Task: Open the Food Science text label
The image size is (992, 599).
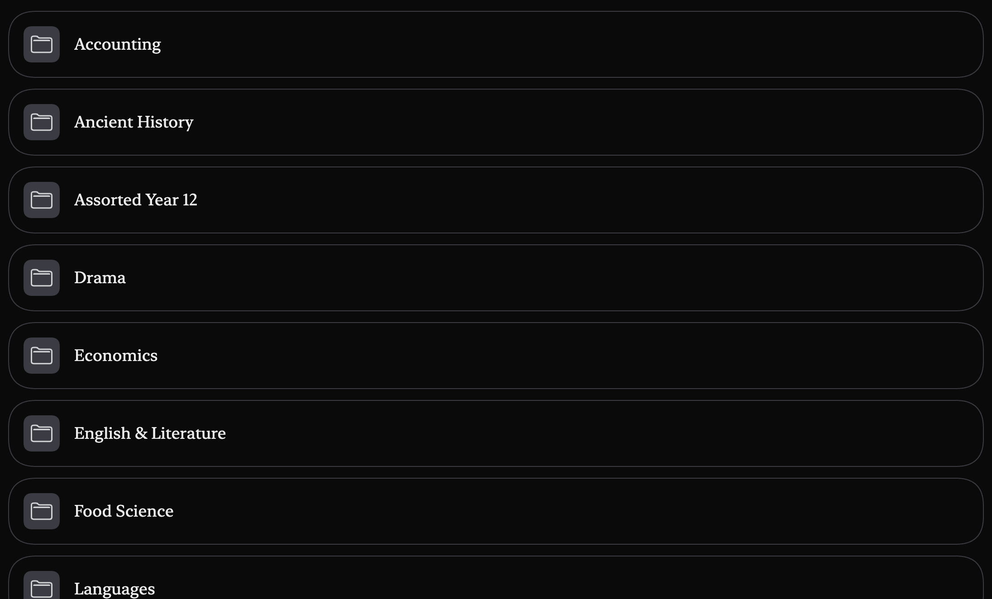Action: (x=124, y=511)
